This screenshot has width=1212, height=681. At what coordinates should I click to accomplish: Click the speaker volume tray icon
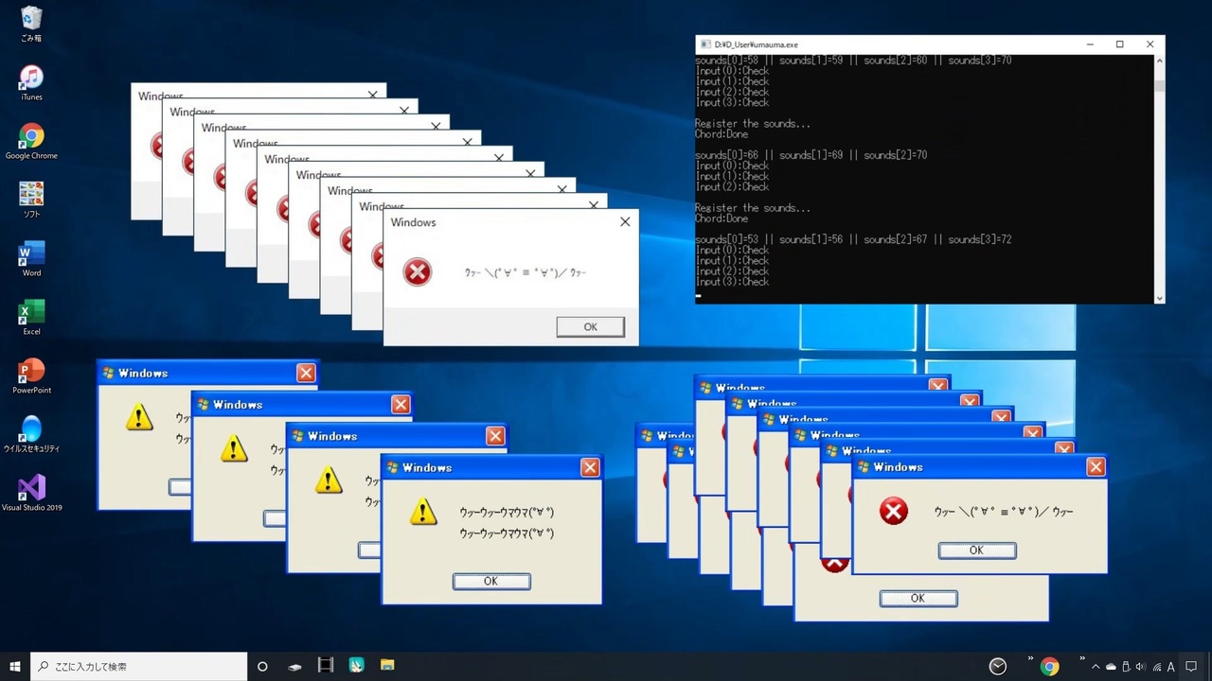(1140, 667)
